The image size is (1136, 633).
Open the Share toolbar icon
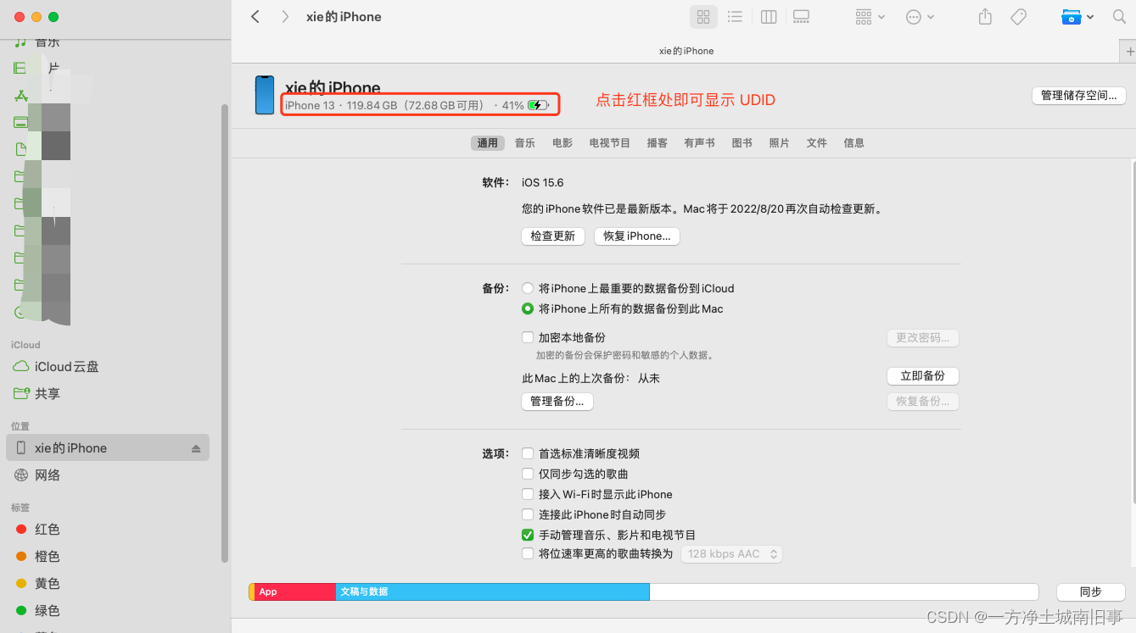pyautogui.click(x=985, y=17)
